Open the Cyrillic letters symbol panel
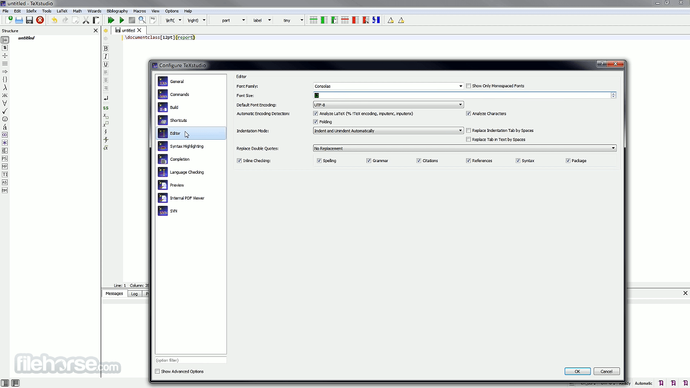Image resolution: width=690 pixels, height=388 pixels. [5, 95]
